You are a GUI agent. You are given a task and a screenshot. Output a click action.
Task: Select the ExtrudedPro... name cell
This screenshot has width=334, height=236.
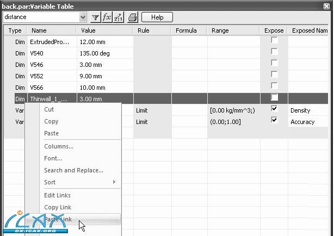(x=52, y=42)
